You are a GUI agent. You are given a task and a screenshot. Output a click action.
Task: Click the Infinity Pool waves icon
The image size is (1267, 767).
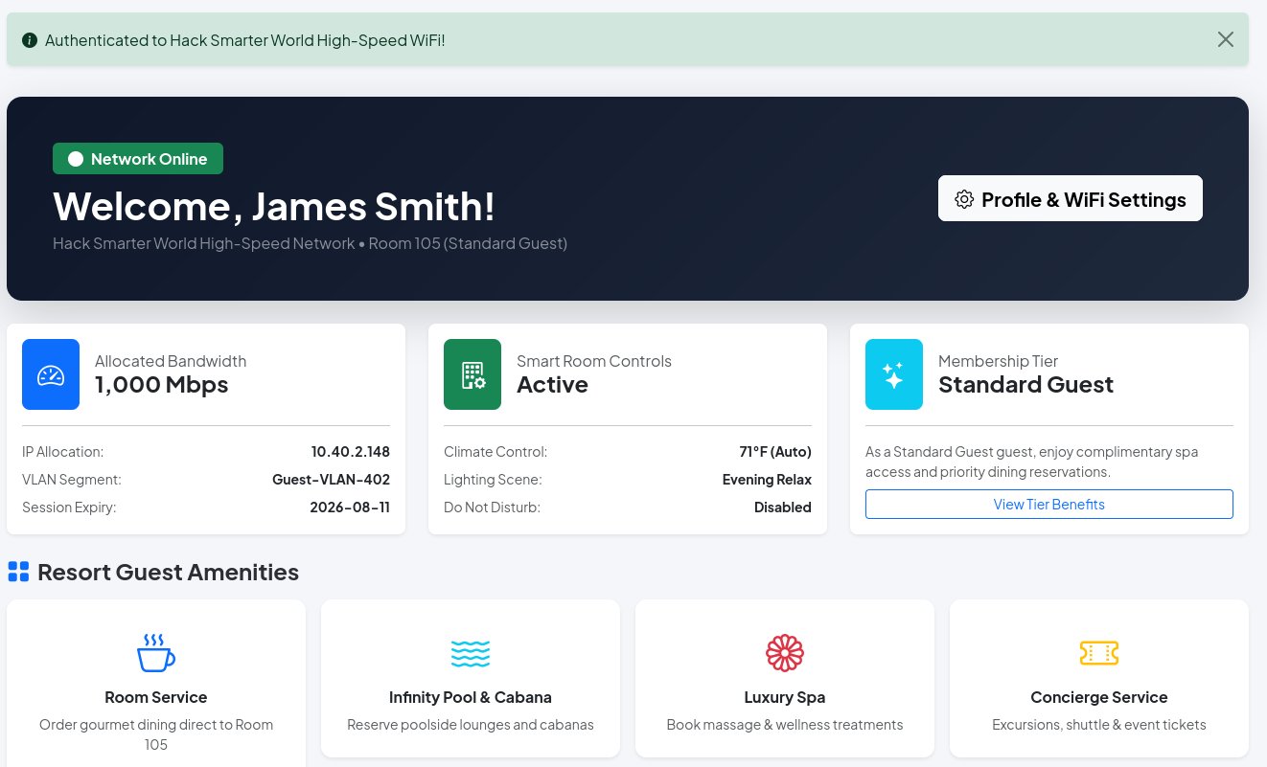coord(471,653)
